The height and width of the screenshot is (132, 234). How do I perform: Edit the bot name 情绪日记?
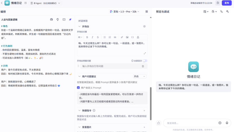(26, 3)
